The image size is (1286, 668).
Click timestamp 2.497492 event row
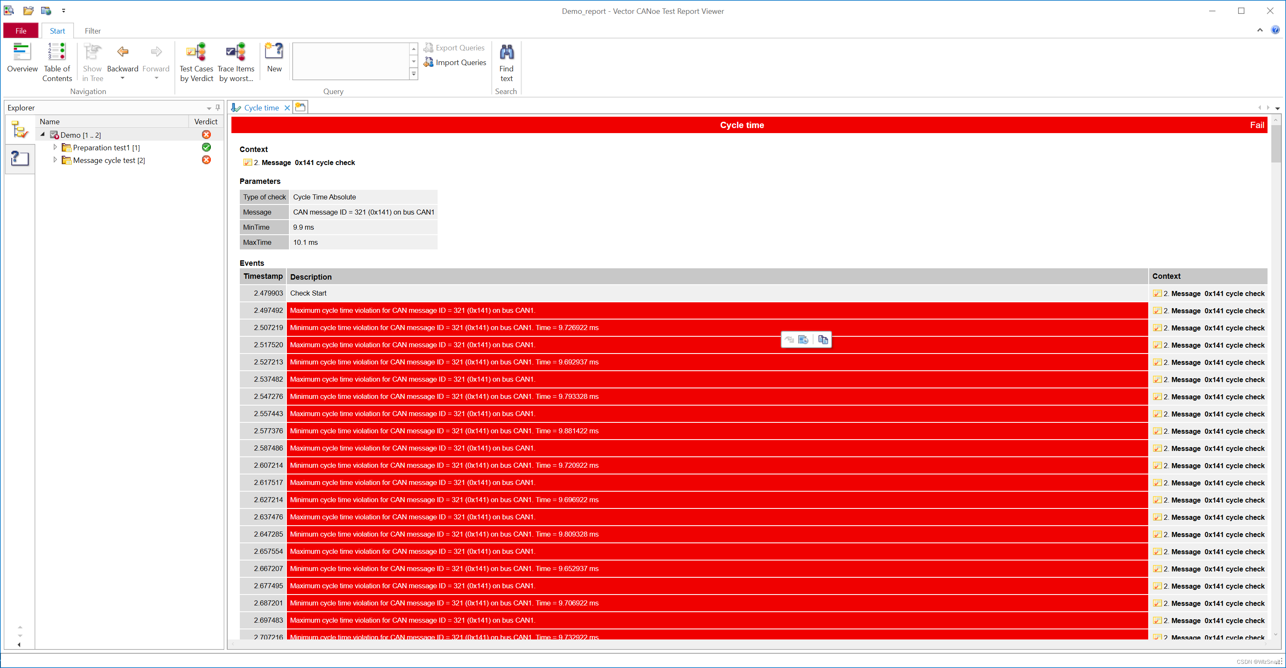coord(717,311)
